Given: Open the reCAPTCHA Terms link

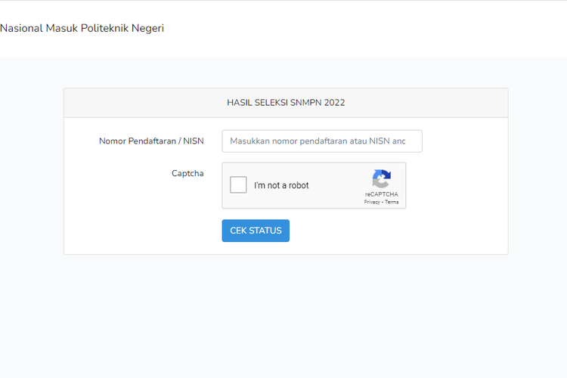Looking at the screenshot, I should [392, 202].
